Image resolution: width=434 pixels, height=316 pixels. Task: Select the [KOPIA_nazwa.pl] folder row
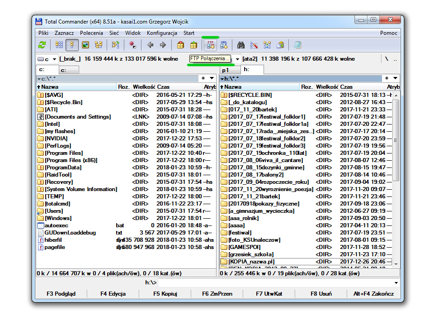click(x=306, y=261)
